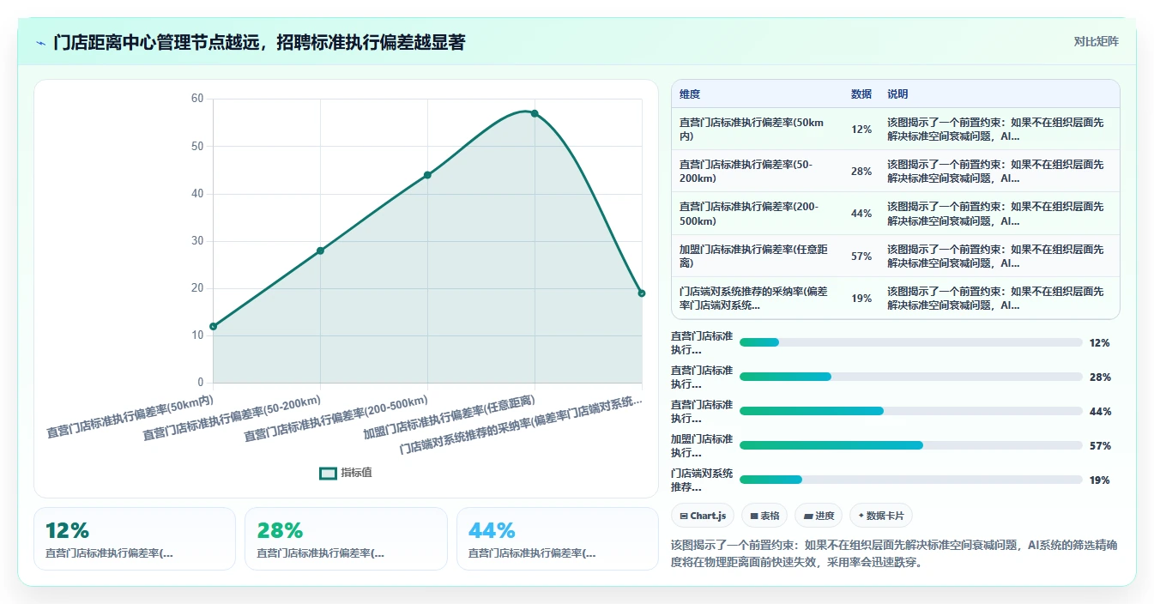This screenshot has height=604, width=1154.
Task: Toggle the 指标值 legend item
Action: pos(346,473)
